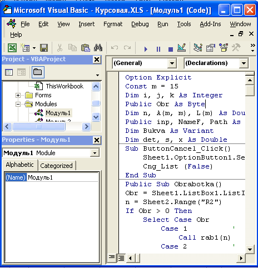The width and height of the screenshot is (258, 268).
Task: Click the View Code button in Project panel
Action: tap(9, 72)
